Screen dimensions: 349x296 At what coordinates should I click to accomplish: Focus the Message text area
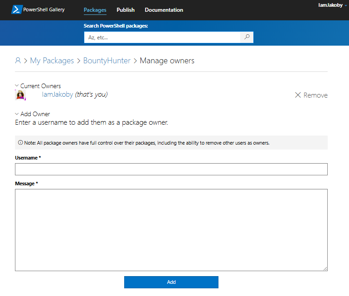pos(171,230)
